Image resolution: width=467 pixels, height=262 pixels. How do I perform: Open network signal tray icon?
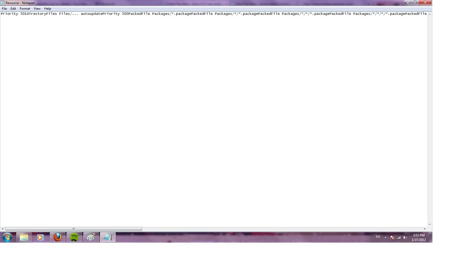[x=399, y=237]
